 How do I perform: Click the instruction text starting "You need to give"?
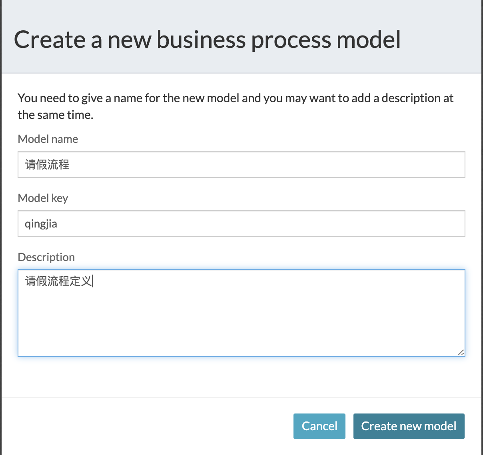[x=235, y=98]
